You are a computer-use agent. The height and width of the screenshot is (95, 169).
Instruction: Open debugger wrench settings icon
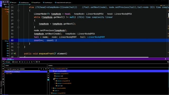pos(3,64)
